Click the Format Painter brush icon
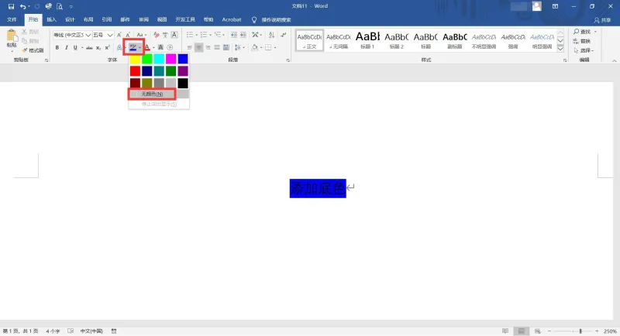This screenshot has height=336, width=620. pyautogui.click(x=25, y=50)
